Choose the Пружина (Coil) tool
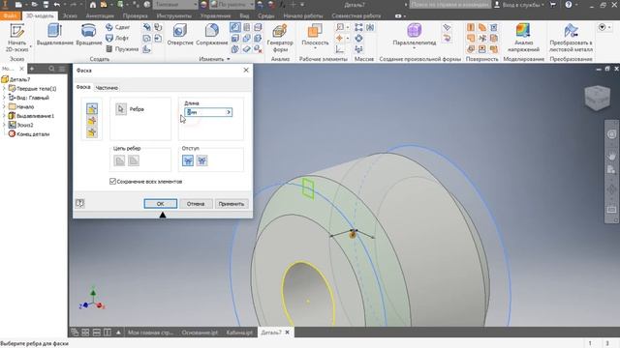 coord(122,49)
